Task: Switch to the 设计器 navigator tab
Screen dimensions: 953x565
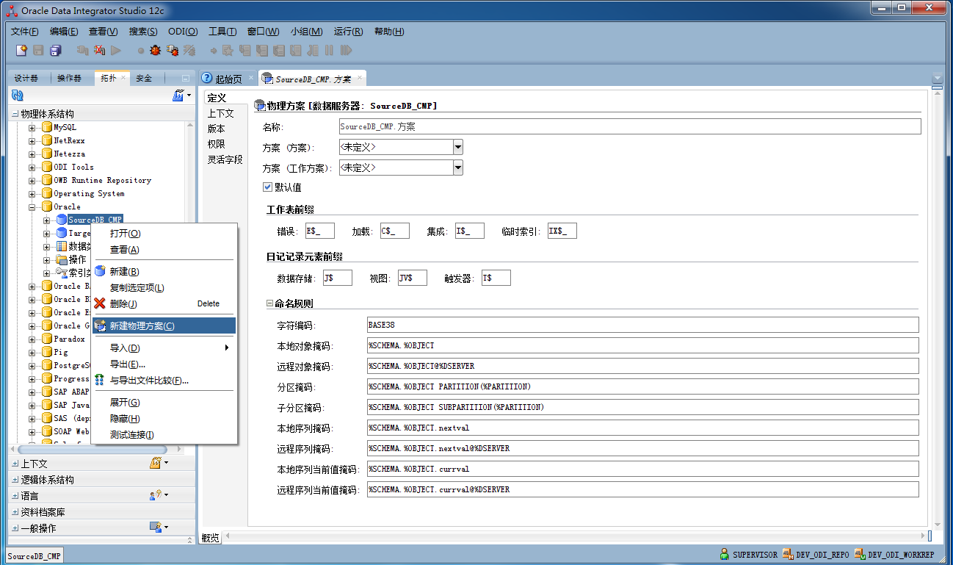Action: click(26, 78)
